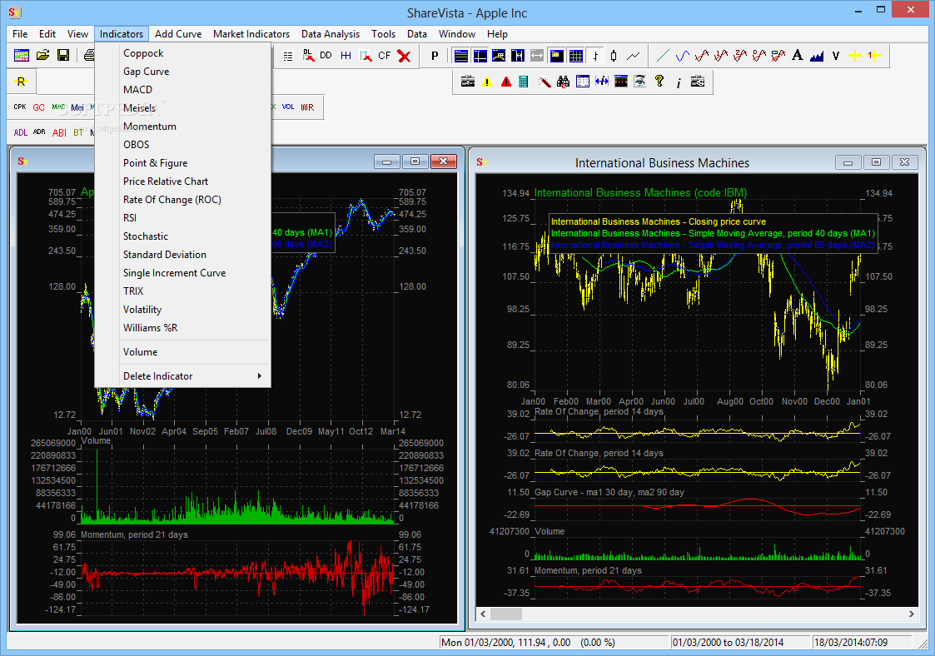Screen dimensions: 935x656
Task: Click the red alert triangle icon
Action: click(x=506, y=81)
